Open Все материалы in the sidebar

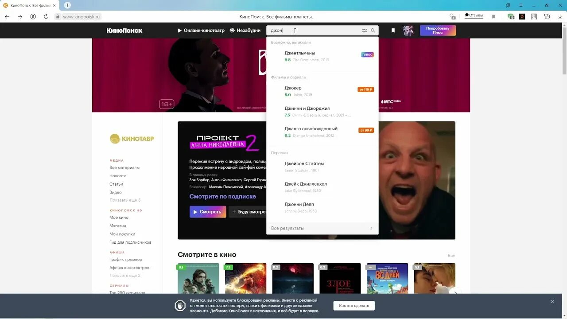[x=124, y=167]
